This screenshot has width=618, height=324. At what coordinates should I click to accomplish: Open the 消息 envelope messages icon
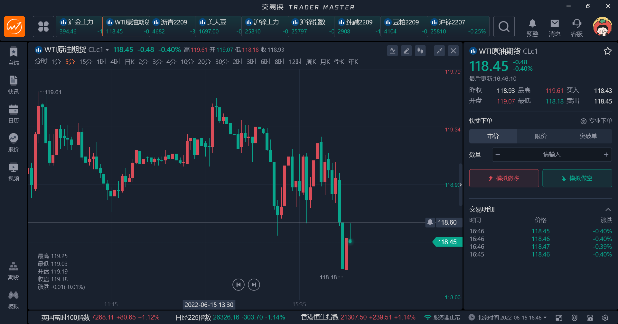(555, 27)
